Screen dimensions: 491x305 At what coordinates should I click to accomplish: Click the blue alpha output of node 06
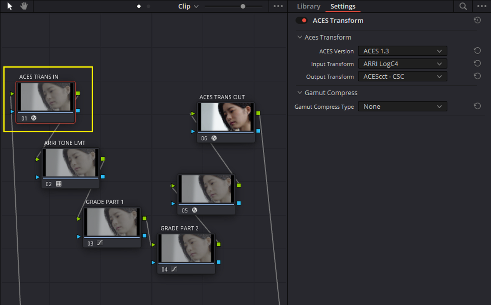[258, 131]
